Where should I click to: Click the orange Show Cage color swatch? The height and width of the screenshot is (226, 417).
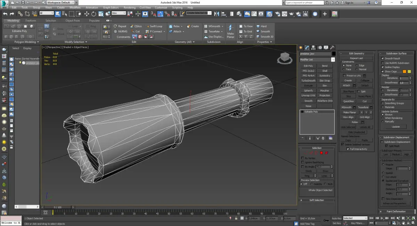point(404,71)
